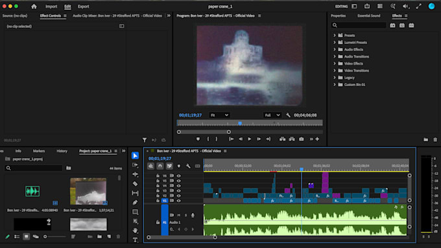
Task: Add a marker in Program monitor
Action: [x=198, y=139]
